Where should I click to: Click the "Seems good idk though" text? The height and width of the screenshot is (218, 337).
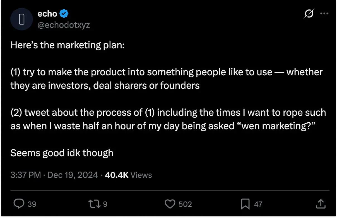coord(62,153)
